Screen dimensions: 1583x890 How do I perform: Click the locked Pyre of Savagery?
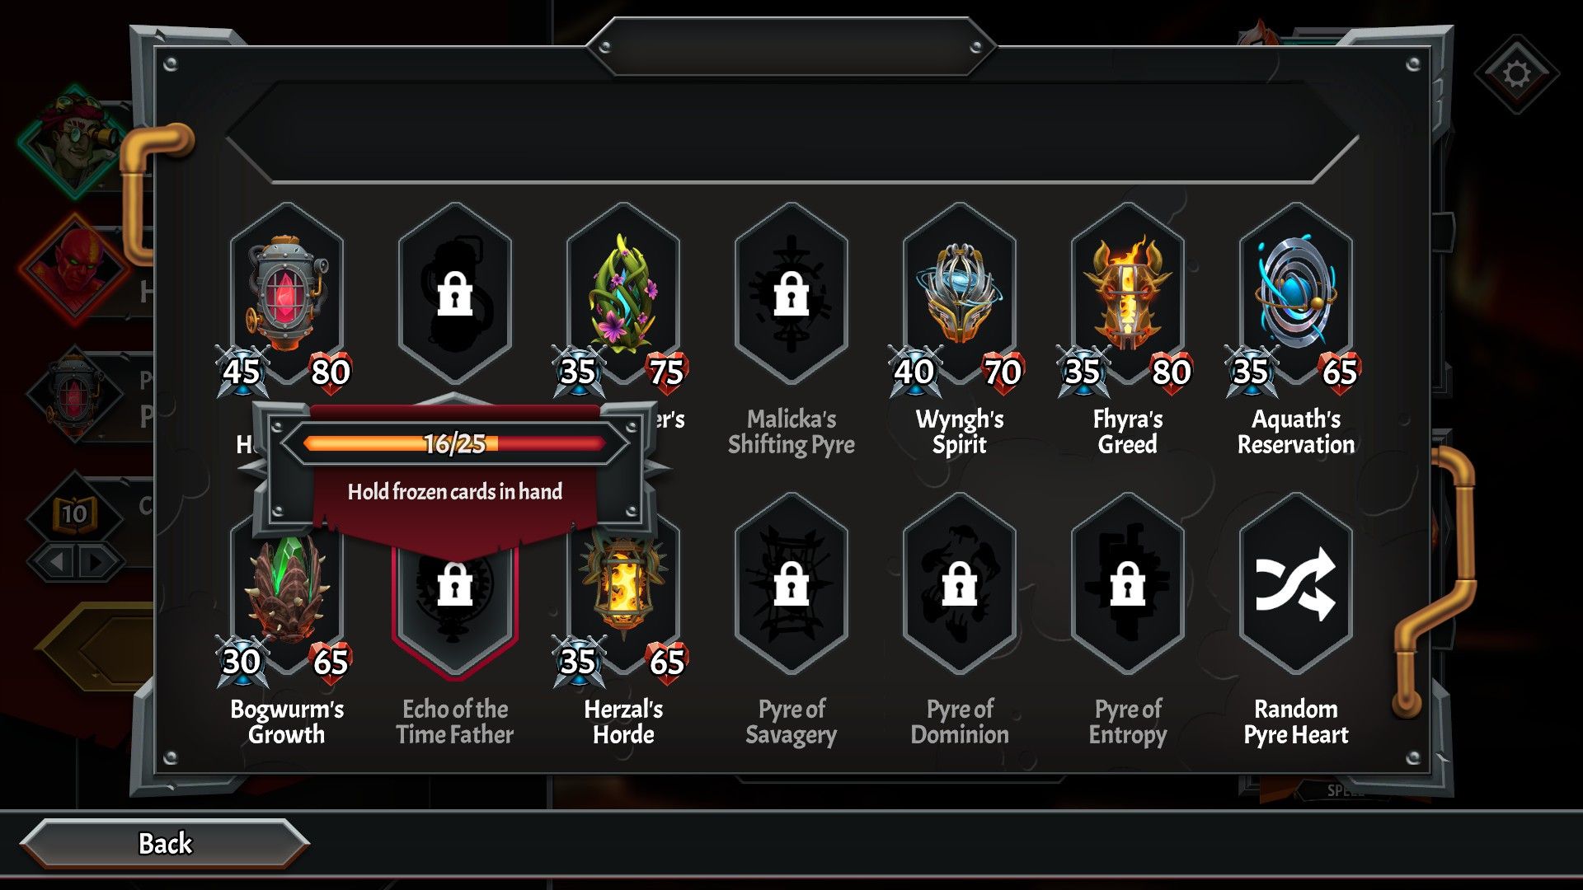tap(791, 583)
